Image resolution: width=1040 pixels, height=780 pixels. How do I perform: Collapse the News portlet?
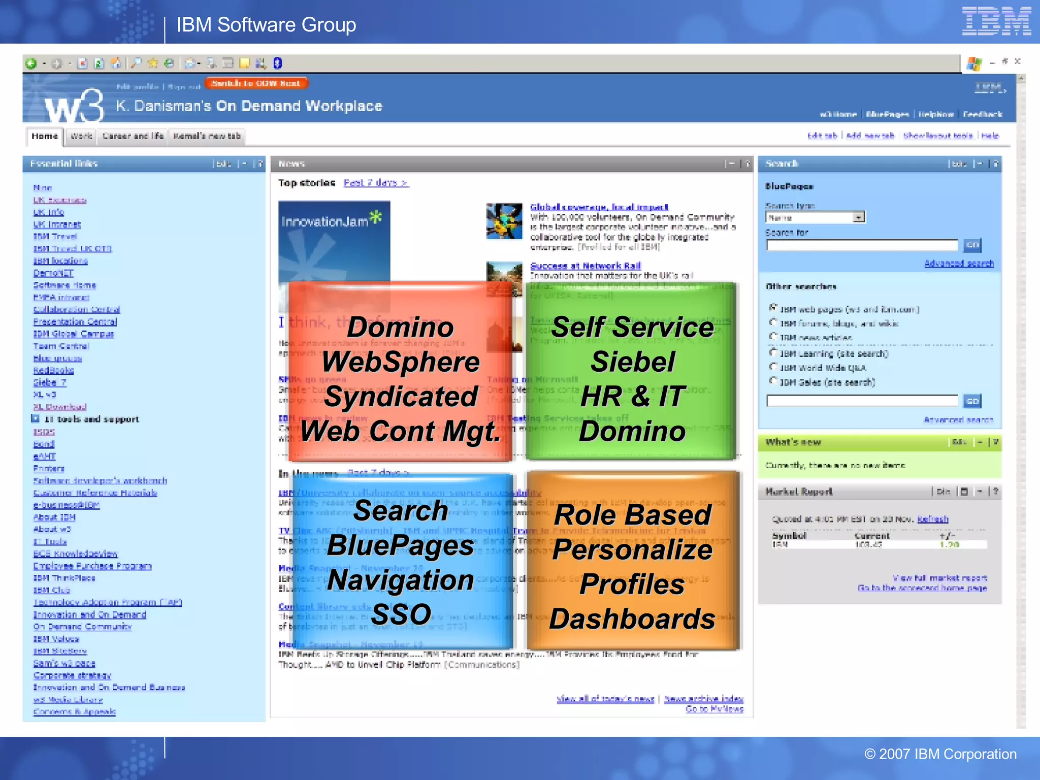732,164
